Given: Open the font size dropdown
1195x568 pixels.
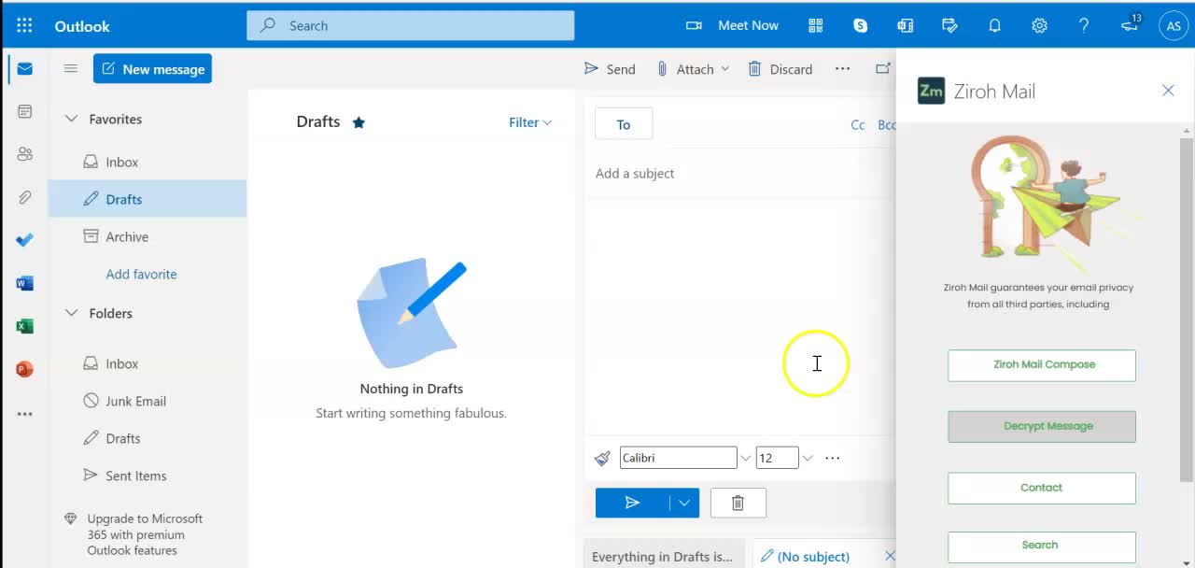Looking at the screenshot, I should pos(808,458).
